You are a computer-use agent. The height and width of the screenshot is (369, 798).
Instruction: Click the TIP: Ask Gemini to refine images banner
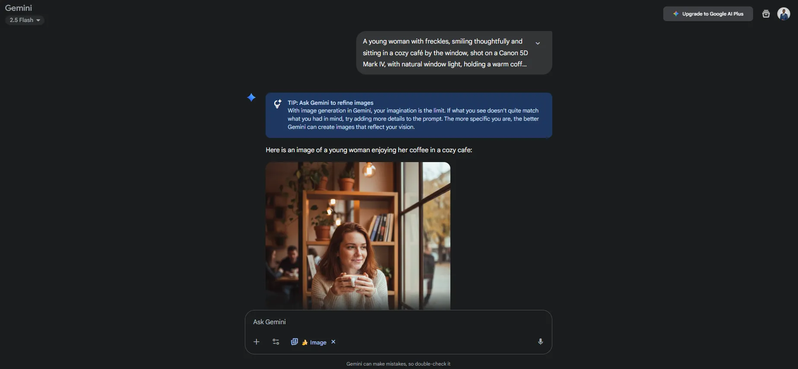(x=408, y=115)
